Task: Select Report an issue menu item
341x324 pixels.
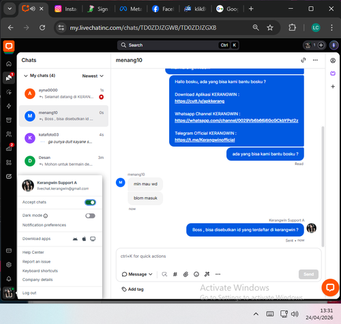Action: [x=36, y=261]
